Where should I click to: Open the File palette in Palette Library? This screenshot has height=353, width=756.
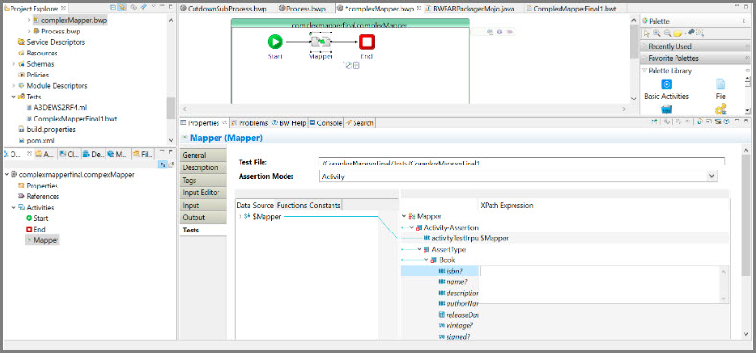point(721,89)
